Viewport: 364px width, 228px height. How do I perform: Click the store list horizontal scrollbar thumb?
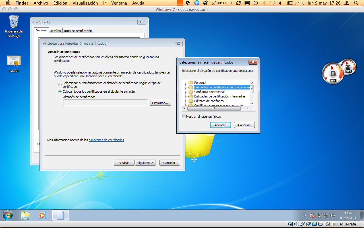pos(214,109)
